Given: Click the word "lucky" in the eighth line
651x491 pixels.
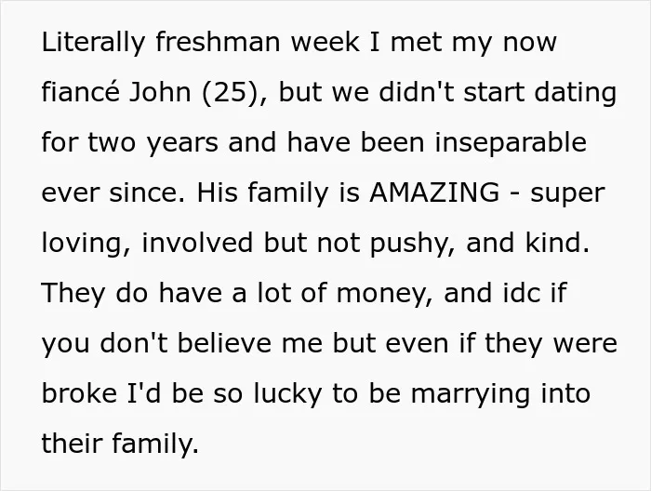Looking at the screenshot, I should point(287,394).
